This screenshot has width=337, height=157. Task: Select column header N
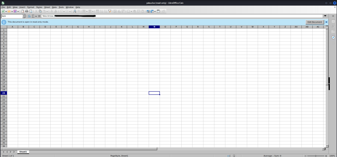pos(154,27)
